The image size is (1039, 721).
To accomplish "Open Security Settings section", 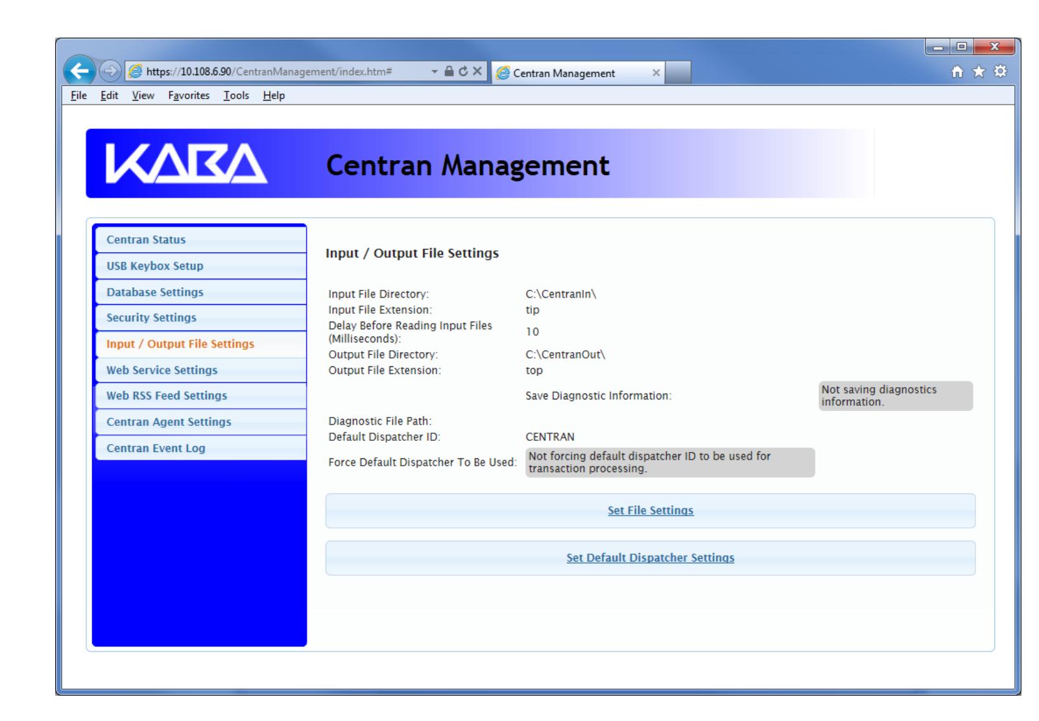I will point(201,318).
